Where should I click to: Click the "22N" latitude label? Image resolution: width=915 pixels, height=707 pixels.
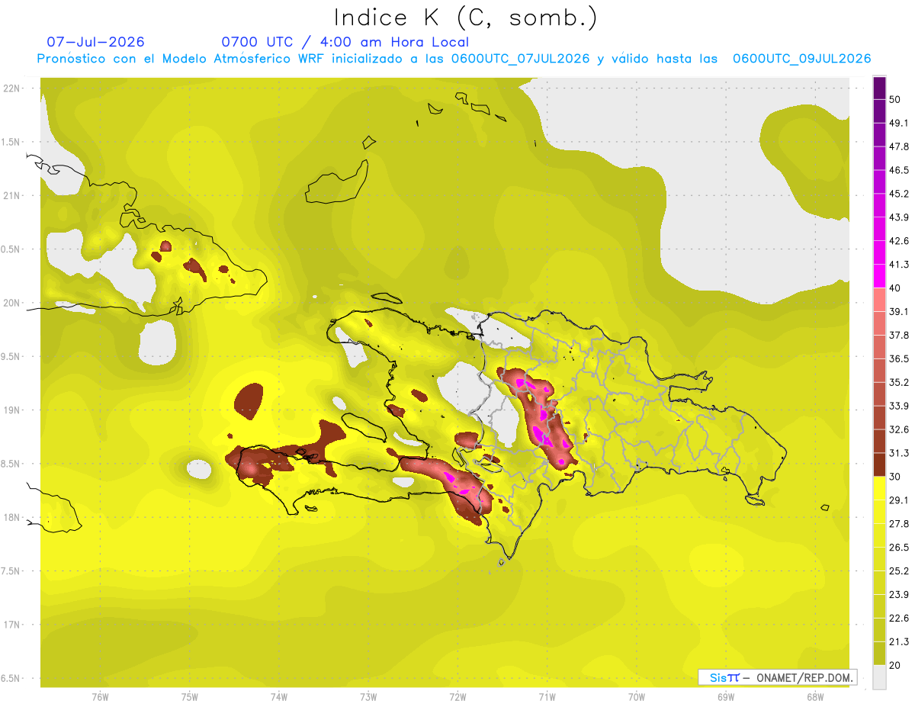pos(11,88)
